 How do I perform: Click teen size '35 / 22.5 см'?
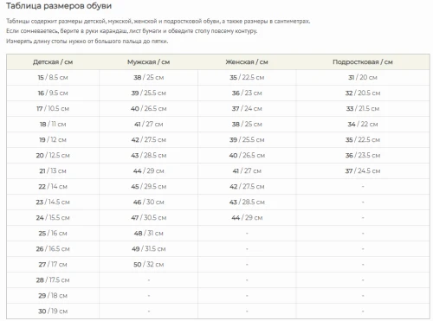point(363,140)
